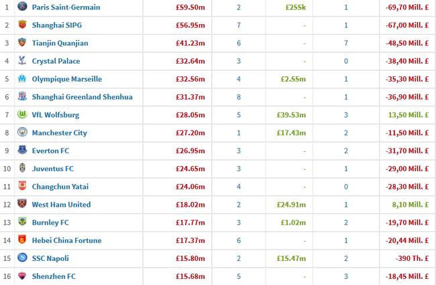Click the Hebei China Fortune club crest
Image resolution: width=436 pixels, height=285 pixels.
pos(21,240)
